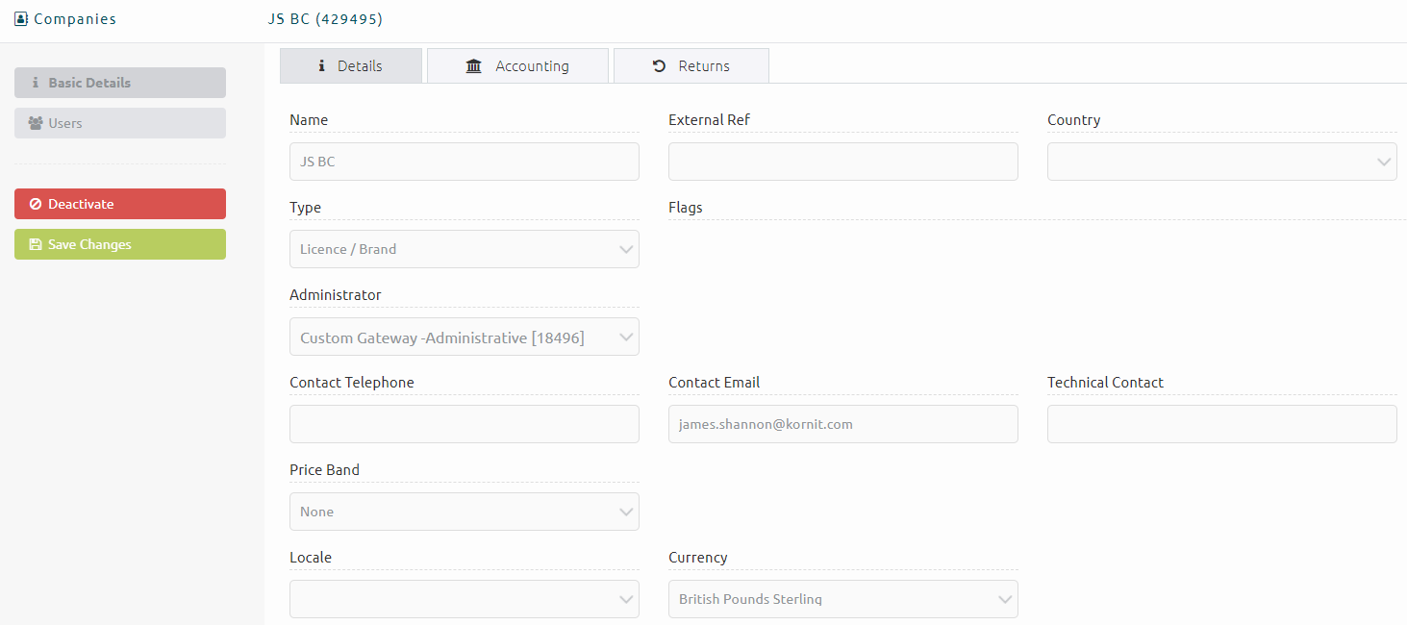Click the External Ref input field
This screenshot has width=1407, height=625.
tap(843, 162)
